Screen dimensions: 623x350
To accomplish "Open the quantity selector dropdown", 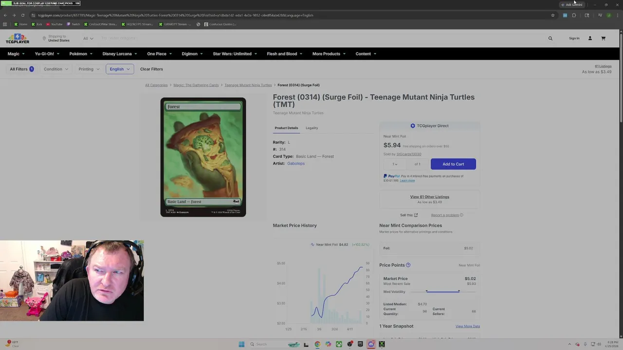I will click(x=395, y=164).
